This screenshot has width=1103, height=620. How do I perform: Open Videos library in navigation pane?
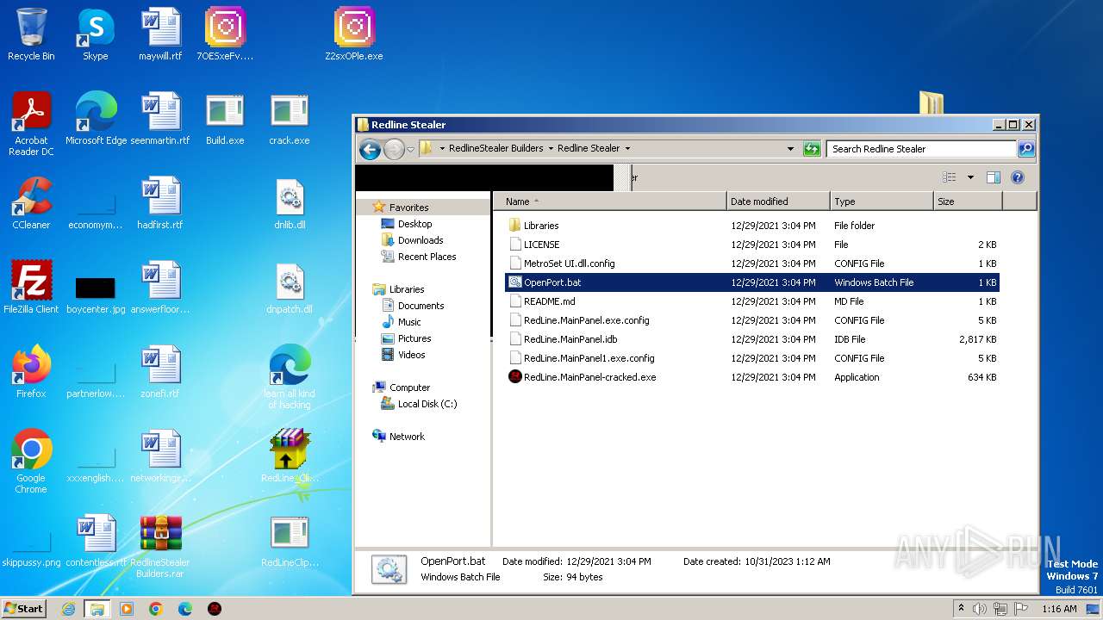(x=411, y=355)
